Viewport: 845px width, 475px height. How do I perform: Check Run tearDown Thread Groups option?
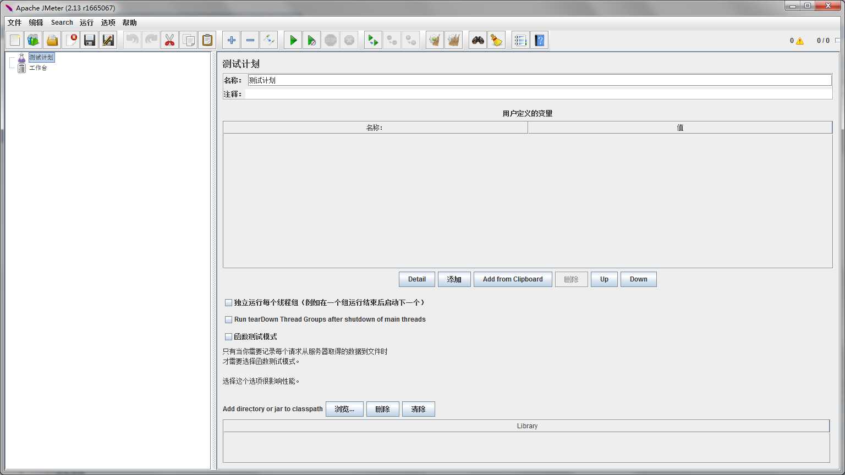point(228,319)
